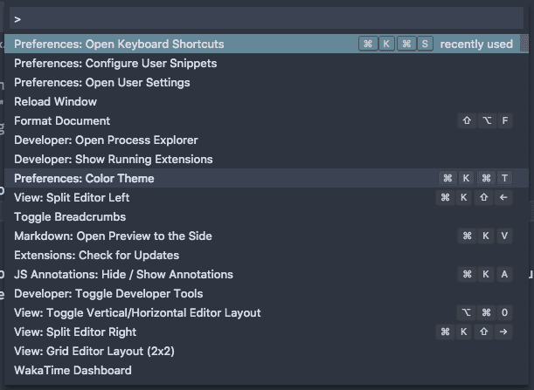This screenshot has width=534, height=390.
Task: Toggle JS Annotations: Hide / Show Annotations
Action: (123, 275)
